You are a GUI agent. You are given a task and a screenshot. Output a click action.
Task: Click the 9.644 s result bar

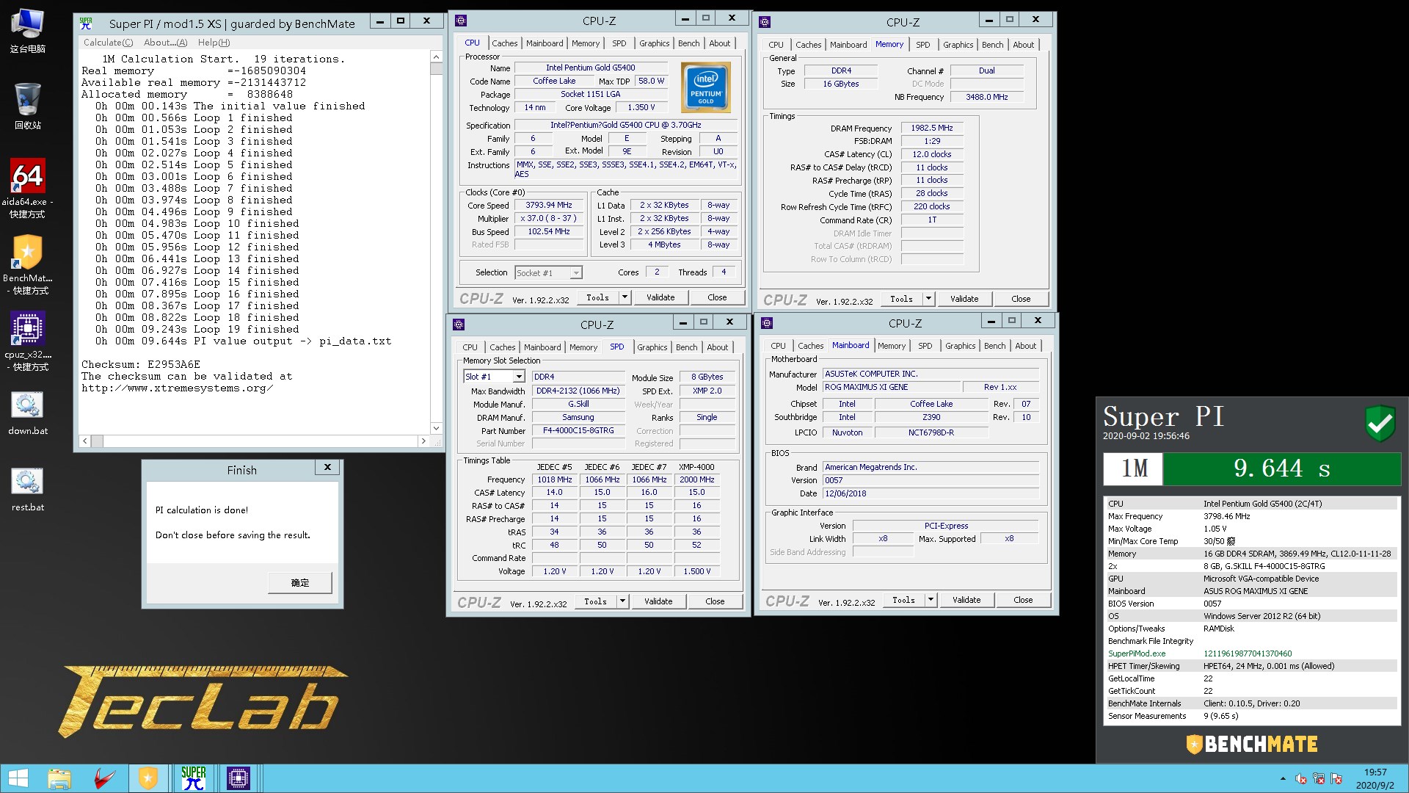tap(1281, 468)
